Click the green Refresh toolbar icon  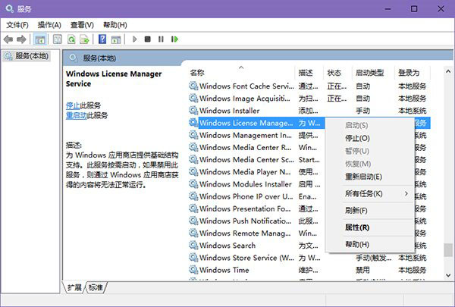(x=71, y=39)
